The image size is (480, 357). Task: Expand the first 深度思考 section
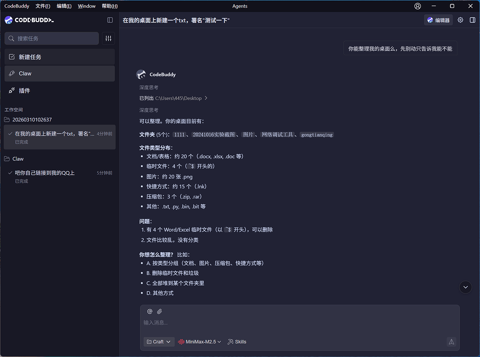tap(149, 87)
